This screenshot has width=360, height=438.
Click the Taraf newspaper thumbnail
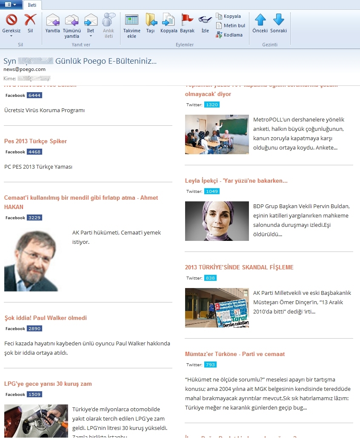pyautogui.click(x=217, y=308)
